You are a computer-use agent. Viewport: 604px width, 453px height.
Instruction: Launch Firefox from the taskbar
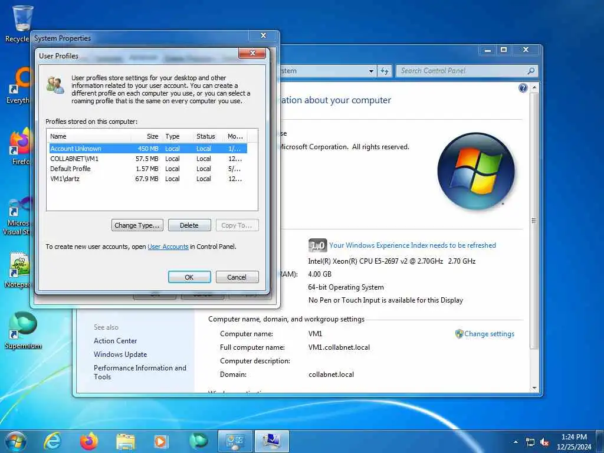tap(88, 441)
